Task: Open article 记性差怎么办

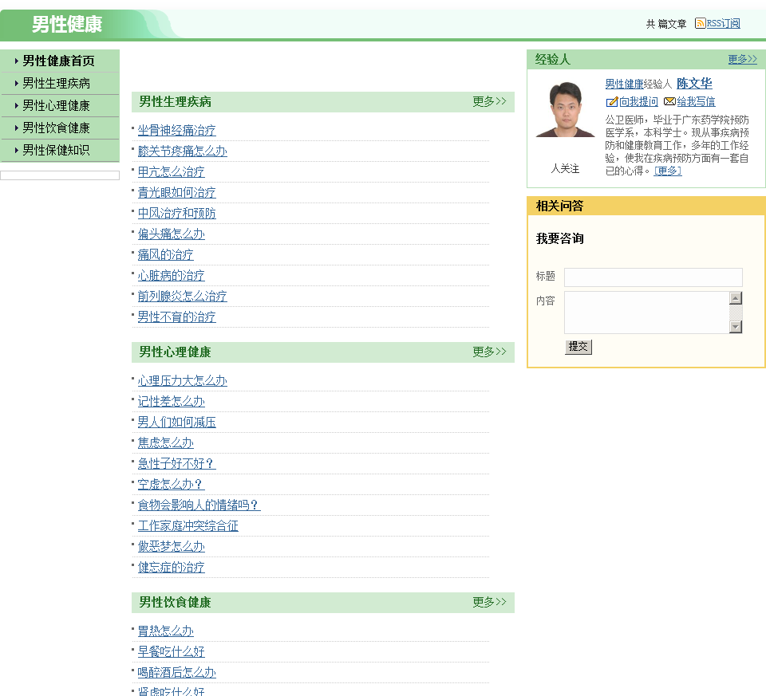Action: [x=171, y=402]
